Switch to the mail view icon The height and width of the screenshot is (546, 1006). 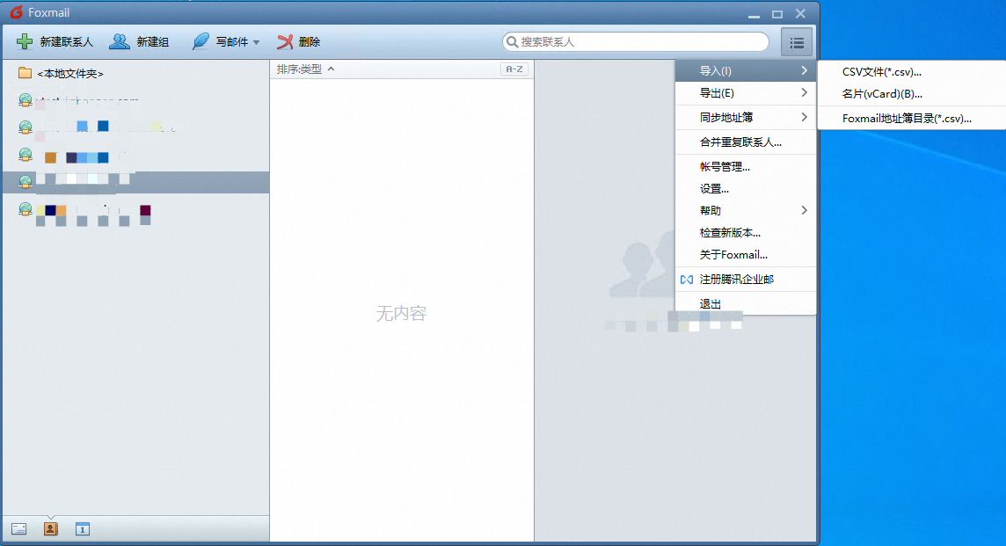pos(18,528)
